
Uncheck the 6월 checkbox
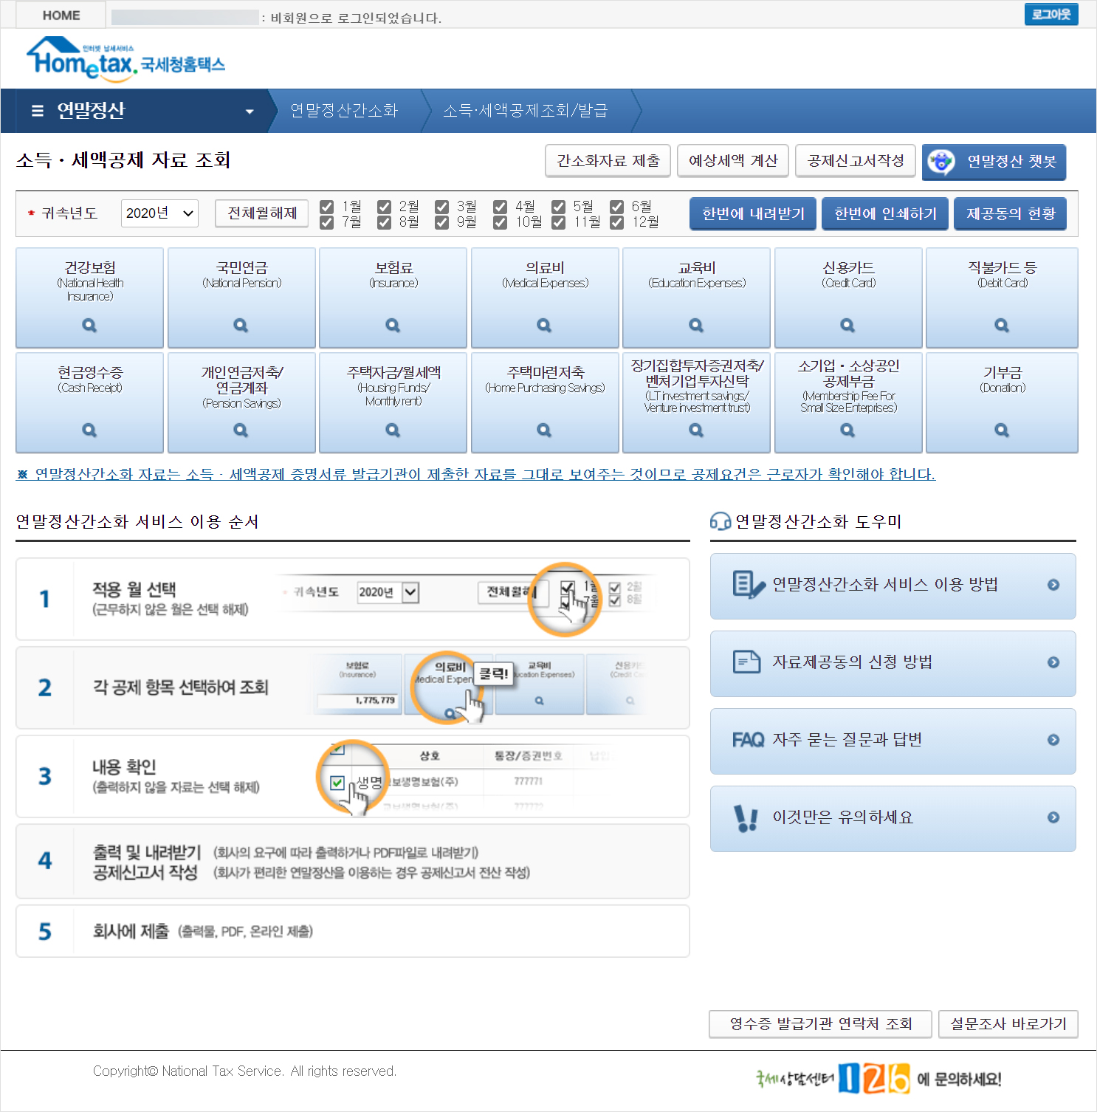[616, 206]
